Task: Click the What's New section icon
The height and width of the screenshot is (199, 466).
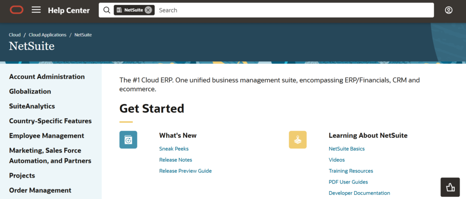Action: pyautogui.click(x=128, y=140)
